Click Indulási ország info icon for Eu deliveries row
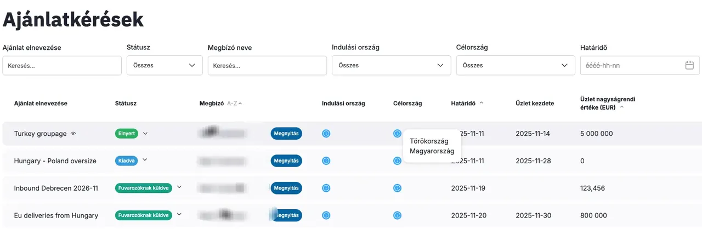This screenshot has width=702, height=229. click(326, 215)
